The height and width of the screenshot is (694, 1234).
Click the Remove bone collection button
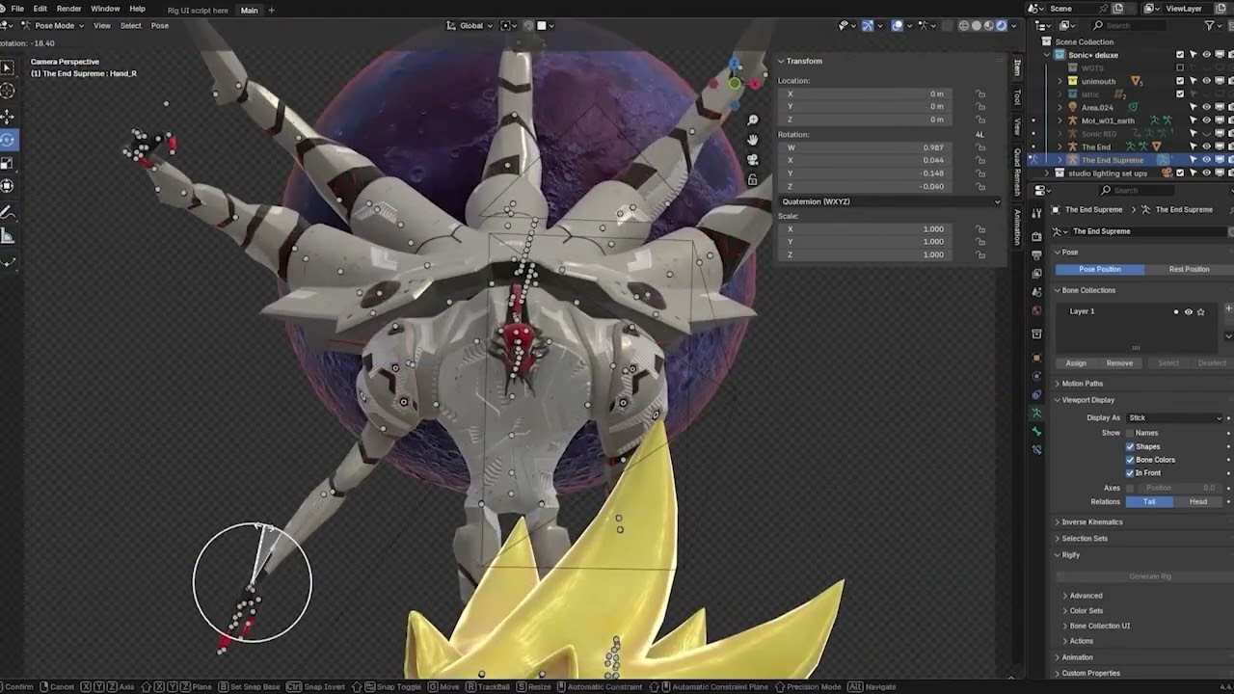coord(1119,363)
